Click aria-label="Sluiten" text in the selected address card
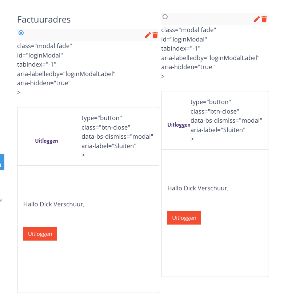The width and height of the screenshot is (292, 301). tap(109, 146)
